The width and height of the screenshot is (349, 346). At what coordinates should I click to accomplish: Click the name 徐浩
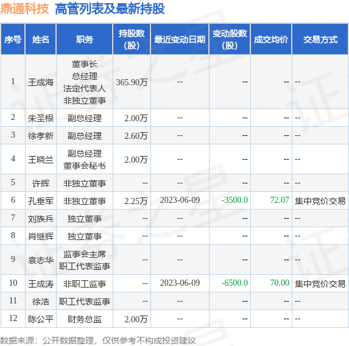pos(41,302)
